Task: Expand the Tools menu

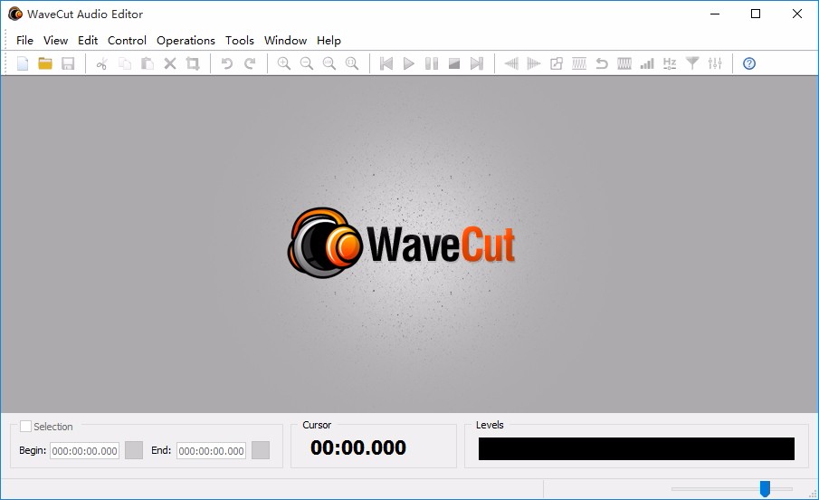Action: pos(239,40)
